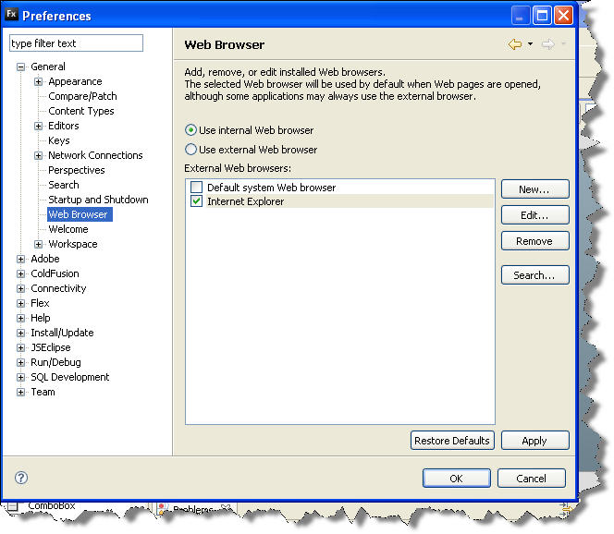Image resolution: width=614 pixels, height=534 pixels.
Task: Open Startup and Shutdown preferences
Action: (x=98, y=200)
